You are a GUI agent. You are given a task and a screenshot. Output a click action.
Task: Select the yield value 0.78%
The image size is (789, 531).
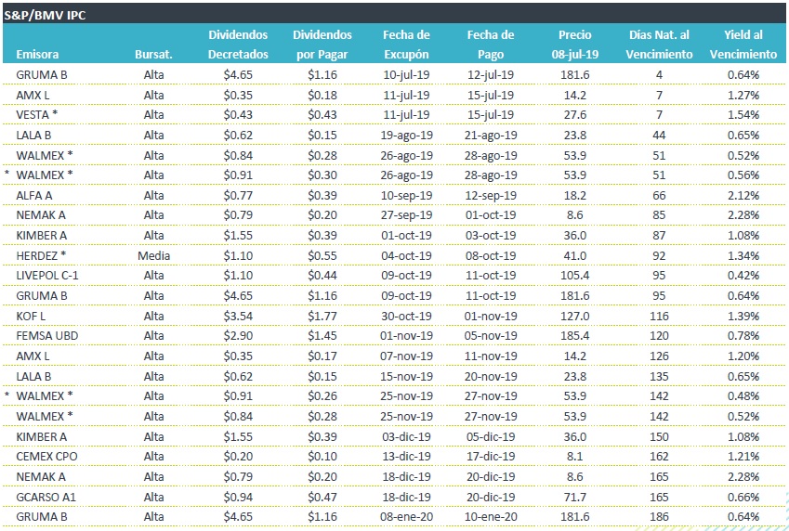[x=743, y=336]
